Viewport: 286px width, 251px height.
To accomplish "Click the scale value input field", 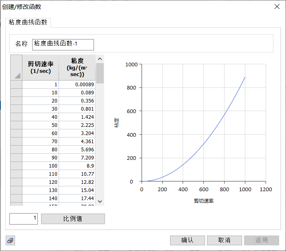I will click(24, 219).
